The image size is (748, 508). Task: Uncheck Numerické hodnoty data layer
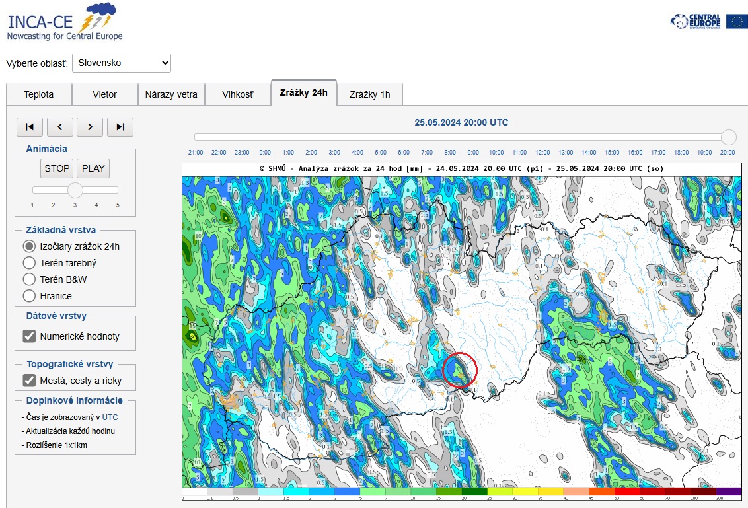point(30,336)
